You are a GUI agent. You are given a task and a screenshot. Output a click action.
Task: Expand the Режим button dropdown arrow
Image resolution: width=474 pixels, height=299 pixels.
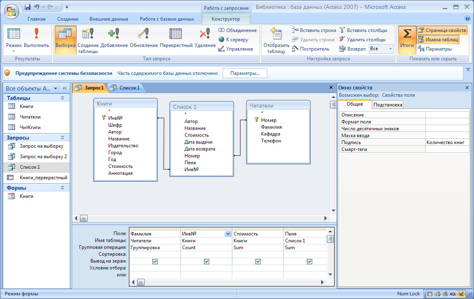click(x=14, y=51)
